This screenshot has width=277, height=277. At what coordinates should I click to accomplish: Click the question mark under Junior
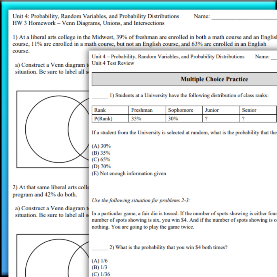click(x=206, y=118)
